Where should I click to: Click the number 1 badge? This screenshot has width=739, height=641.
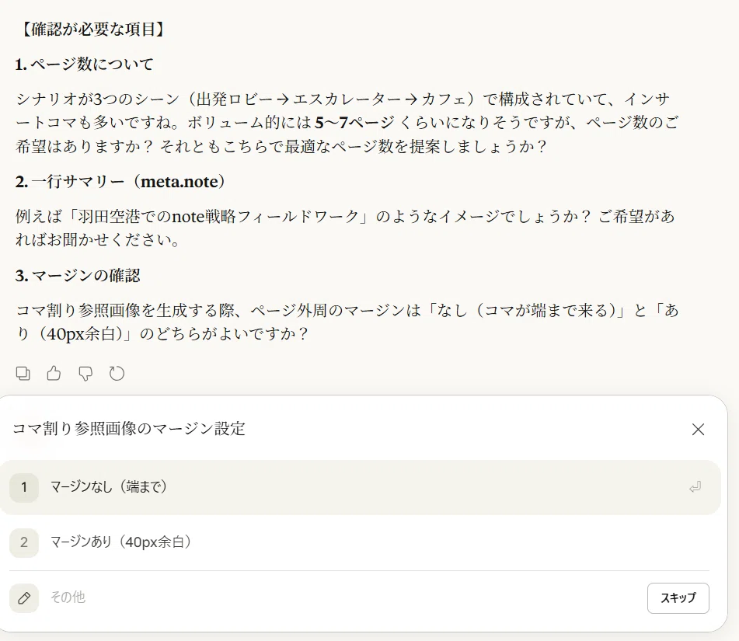[24, 487]
